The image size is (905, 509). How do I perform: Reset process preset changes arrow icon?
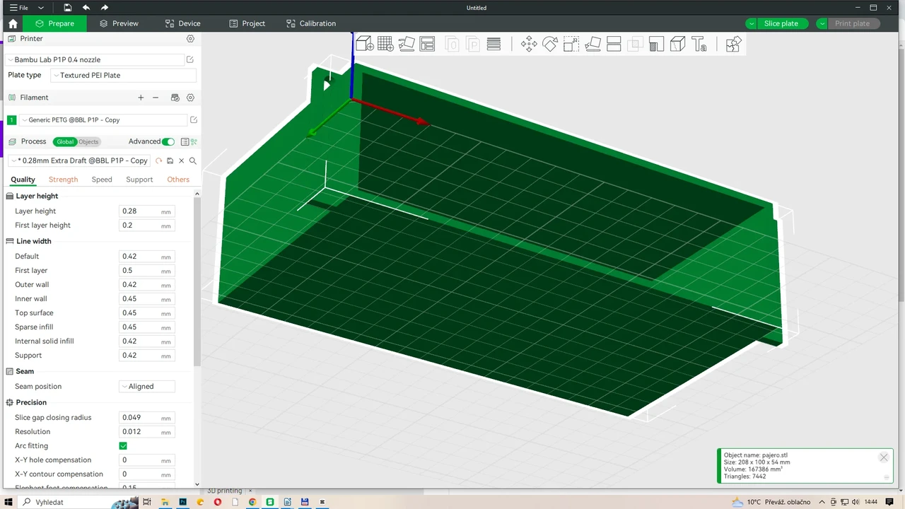(158, 160)
